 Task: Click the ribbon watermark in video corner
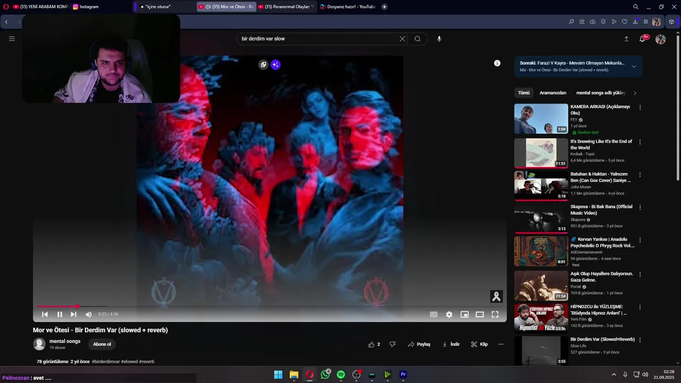pyautogui.click(x=496, y=296)
